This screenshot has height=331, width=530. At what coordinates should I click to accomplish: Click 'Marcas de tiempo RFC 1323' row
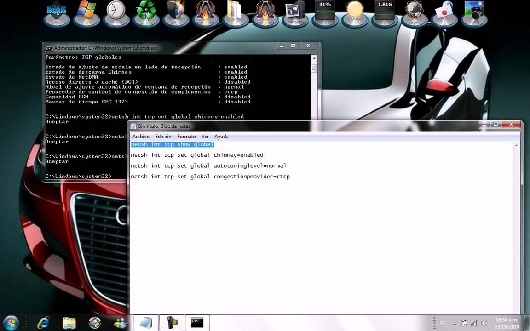148,102
